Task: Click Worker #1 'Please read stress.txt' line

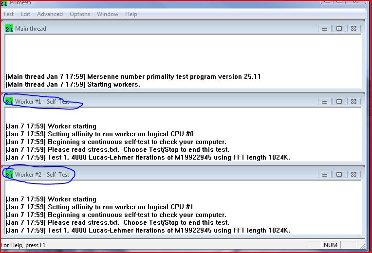Action: coord(117,150)
